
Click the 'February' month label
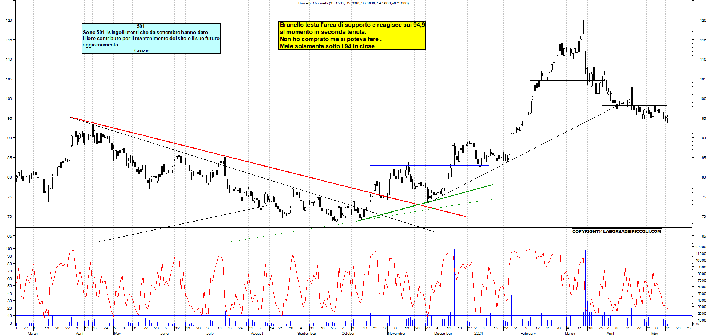pos(528,333)
